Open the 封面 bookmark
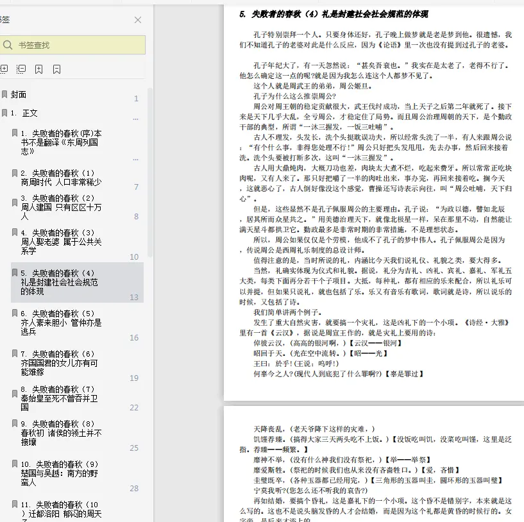Viewport: 524px width, 522px height. click(x=19, y=94)
